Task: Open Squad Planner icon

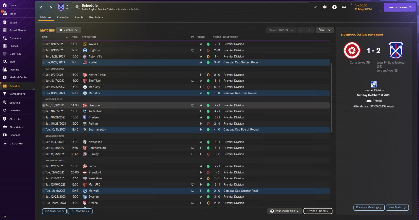Action: coord(5,30)
